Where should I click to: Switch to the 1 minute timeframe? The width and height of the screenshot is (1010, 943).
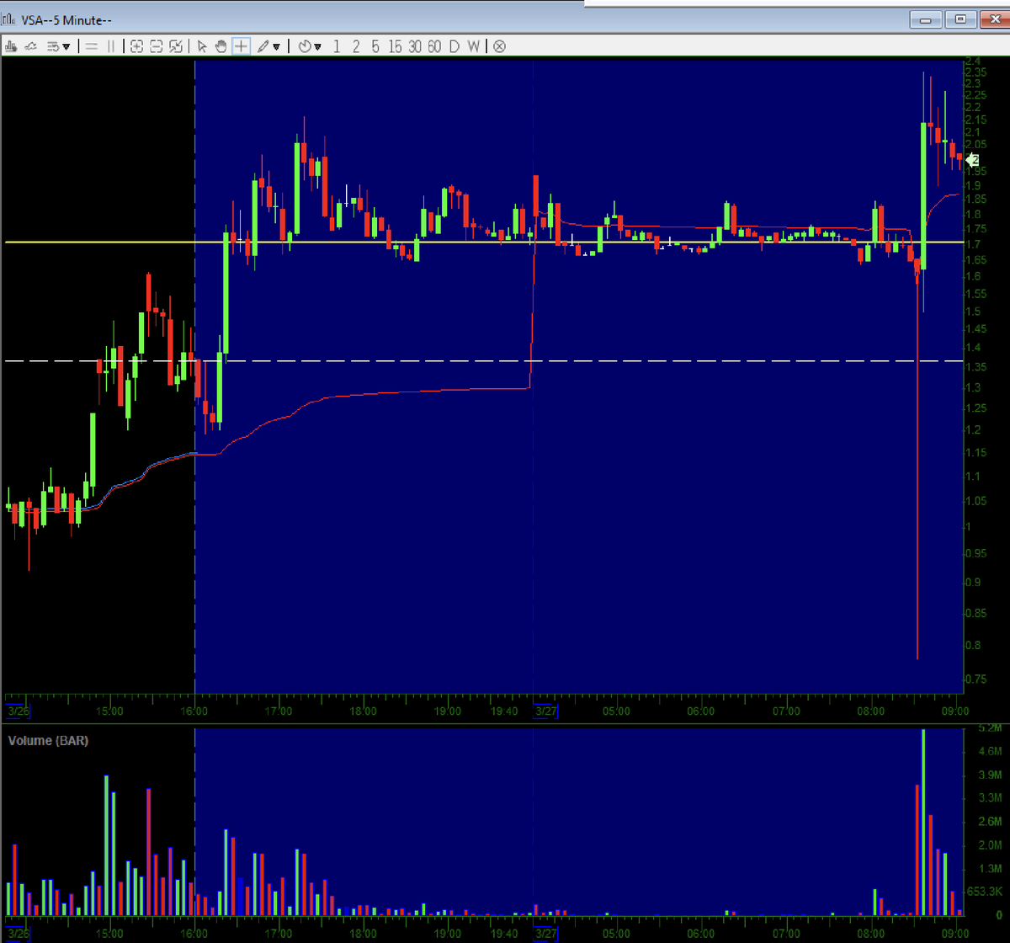(x=337, y=46)
